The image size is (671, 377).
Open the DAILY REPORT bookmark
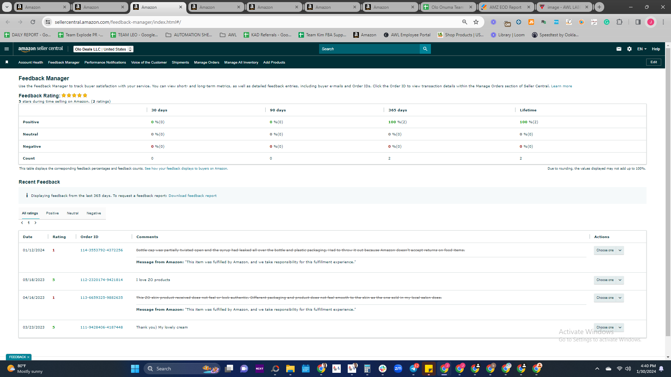pos(28,35)
